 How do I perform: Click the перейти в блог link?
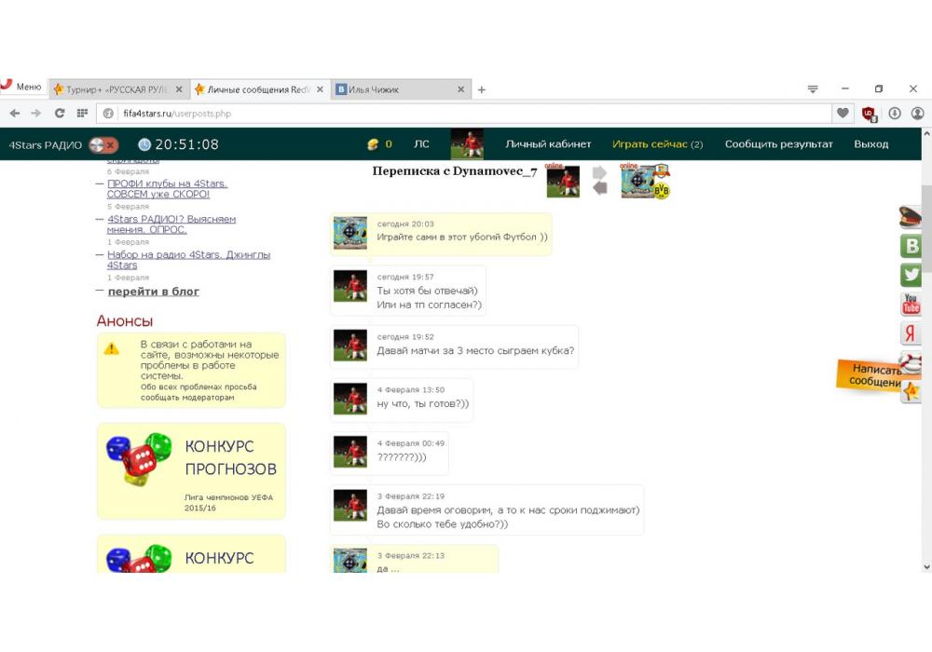point(153,292)
